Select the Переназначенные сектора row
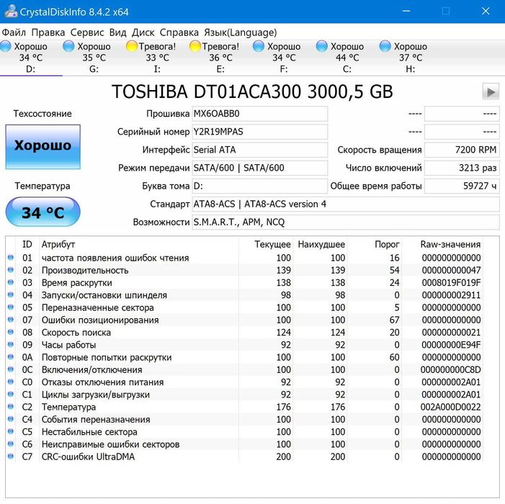This screenshot has width=505, height=504. (244, 307)
